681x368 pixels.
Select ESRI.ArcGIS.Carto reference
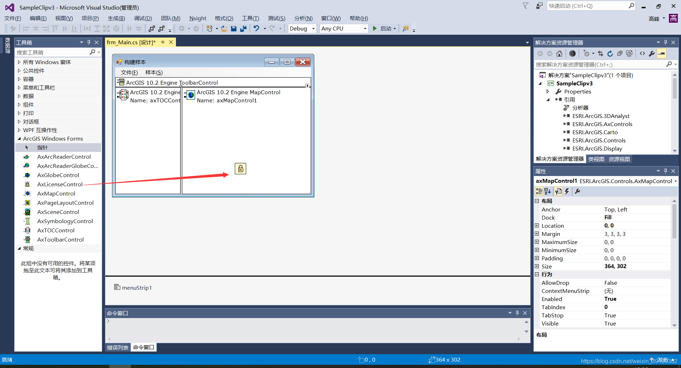(x=595, y=132)
